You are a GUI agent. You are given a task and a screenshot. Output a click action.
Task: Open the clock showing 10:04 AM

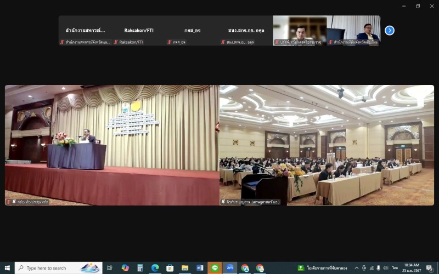pos(413,268)
